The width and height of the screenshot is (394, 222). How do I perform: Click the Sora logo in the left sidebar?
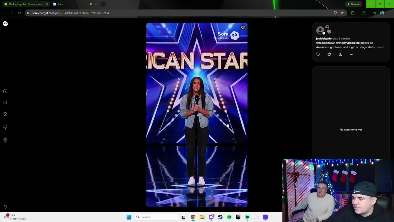tap(5, 24)
